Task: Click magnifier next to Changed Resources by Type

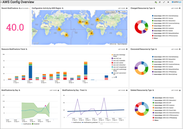Action: [154, 8]
